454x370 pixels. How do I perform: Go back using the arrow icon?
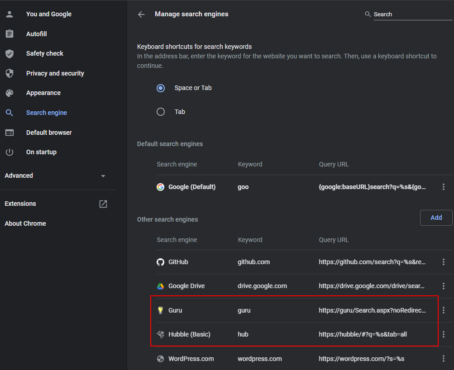141,14
